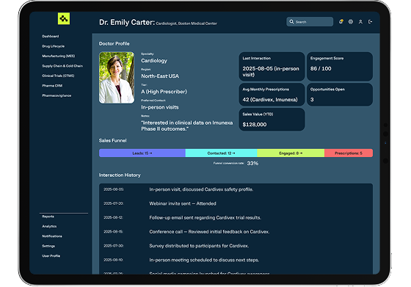Select Supply Chain & Cold Chain

(62, 66)
